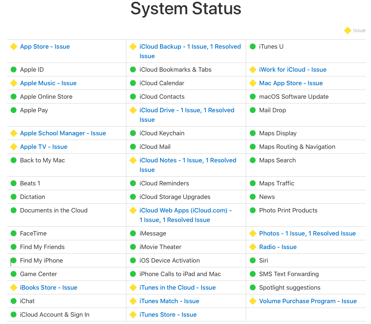Click yellow diamond beside iTunes in the Cloud
The width and height of the screenshot is (371, 324).
click(133, 287)
